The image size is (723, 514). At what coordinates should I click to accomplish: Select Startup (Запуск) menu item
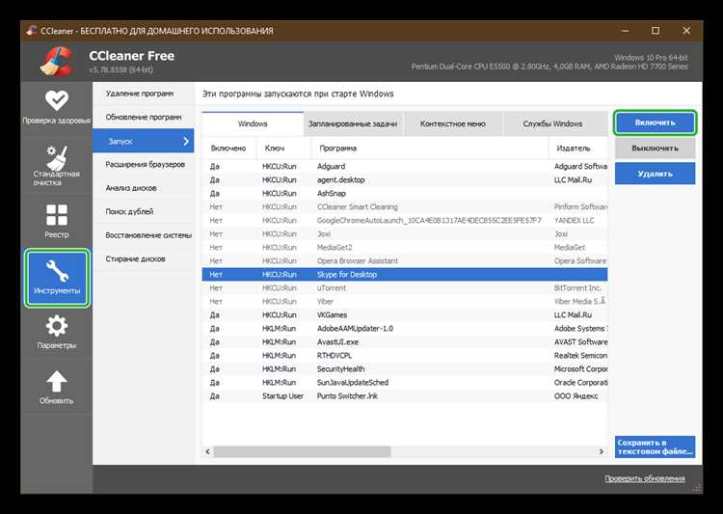tap(144, 141)
